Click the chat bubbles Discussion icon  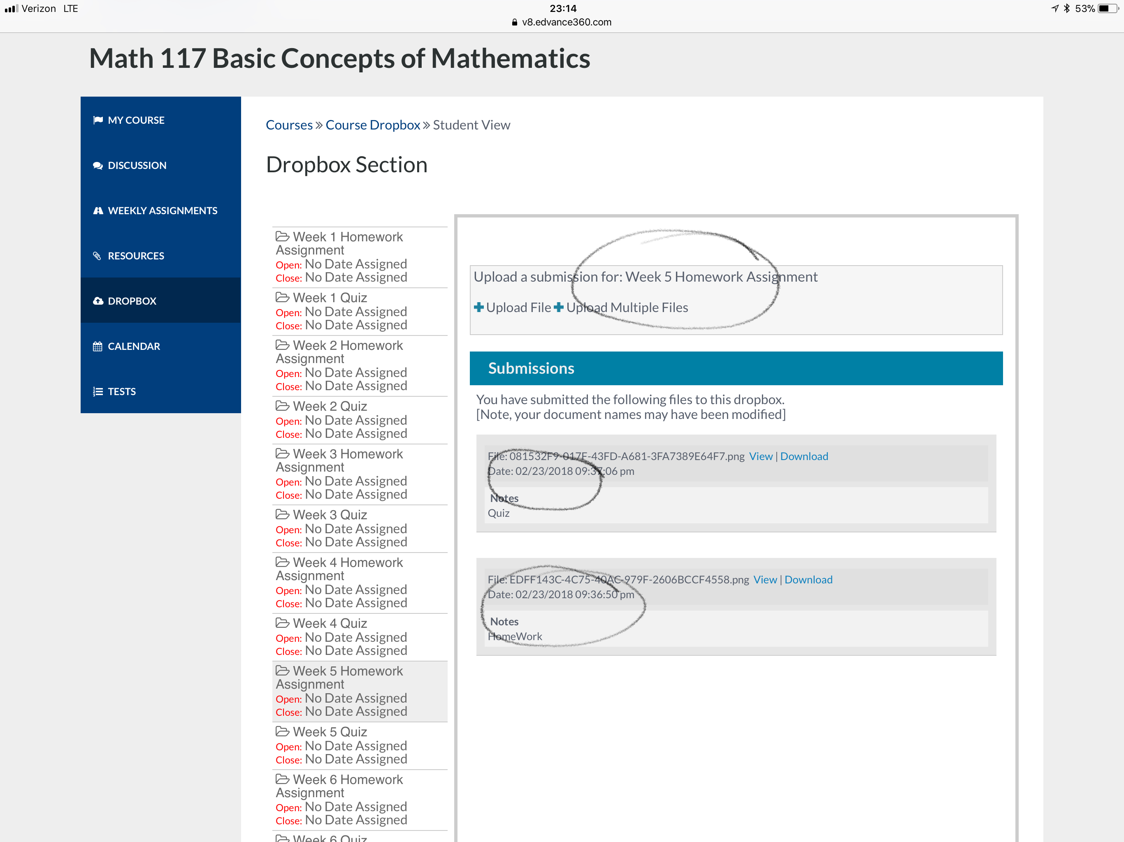point(98,166)
